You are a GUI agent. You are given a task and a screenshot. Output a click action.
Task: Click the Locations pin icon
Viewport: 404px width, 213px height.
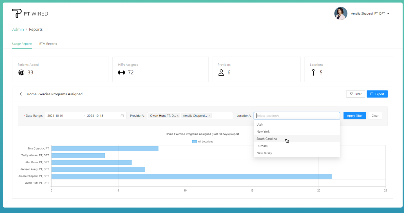point(313,73)
